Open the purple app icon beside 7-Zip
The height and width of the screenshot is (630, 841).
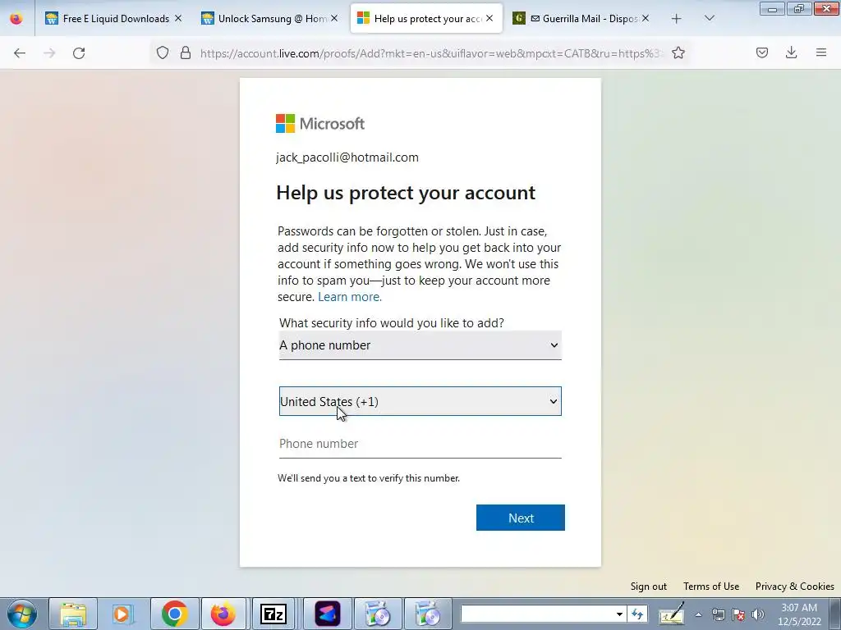[327, 614]
